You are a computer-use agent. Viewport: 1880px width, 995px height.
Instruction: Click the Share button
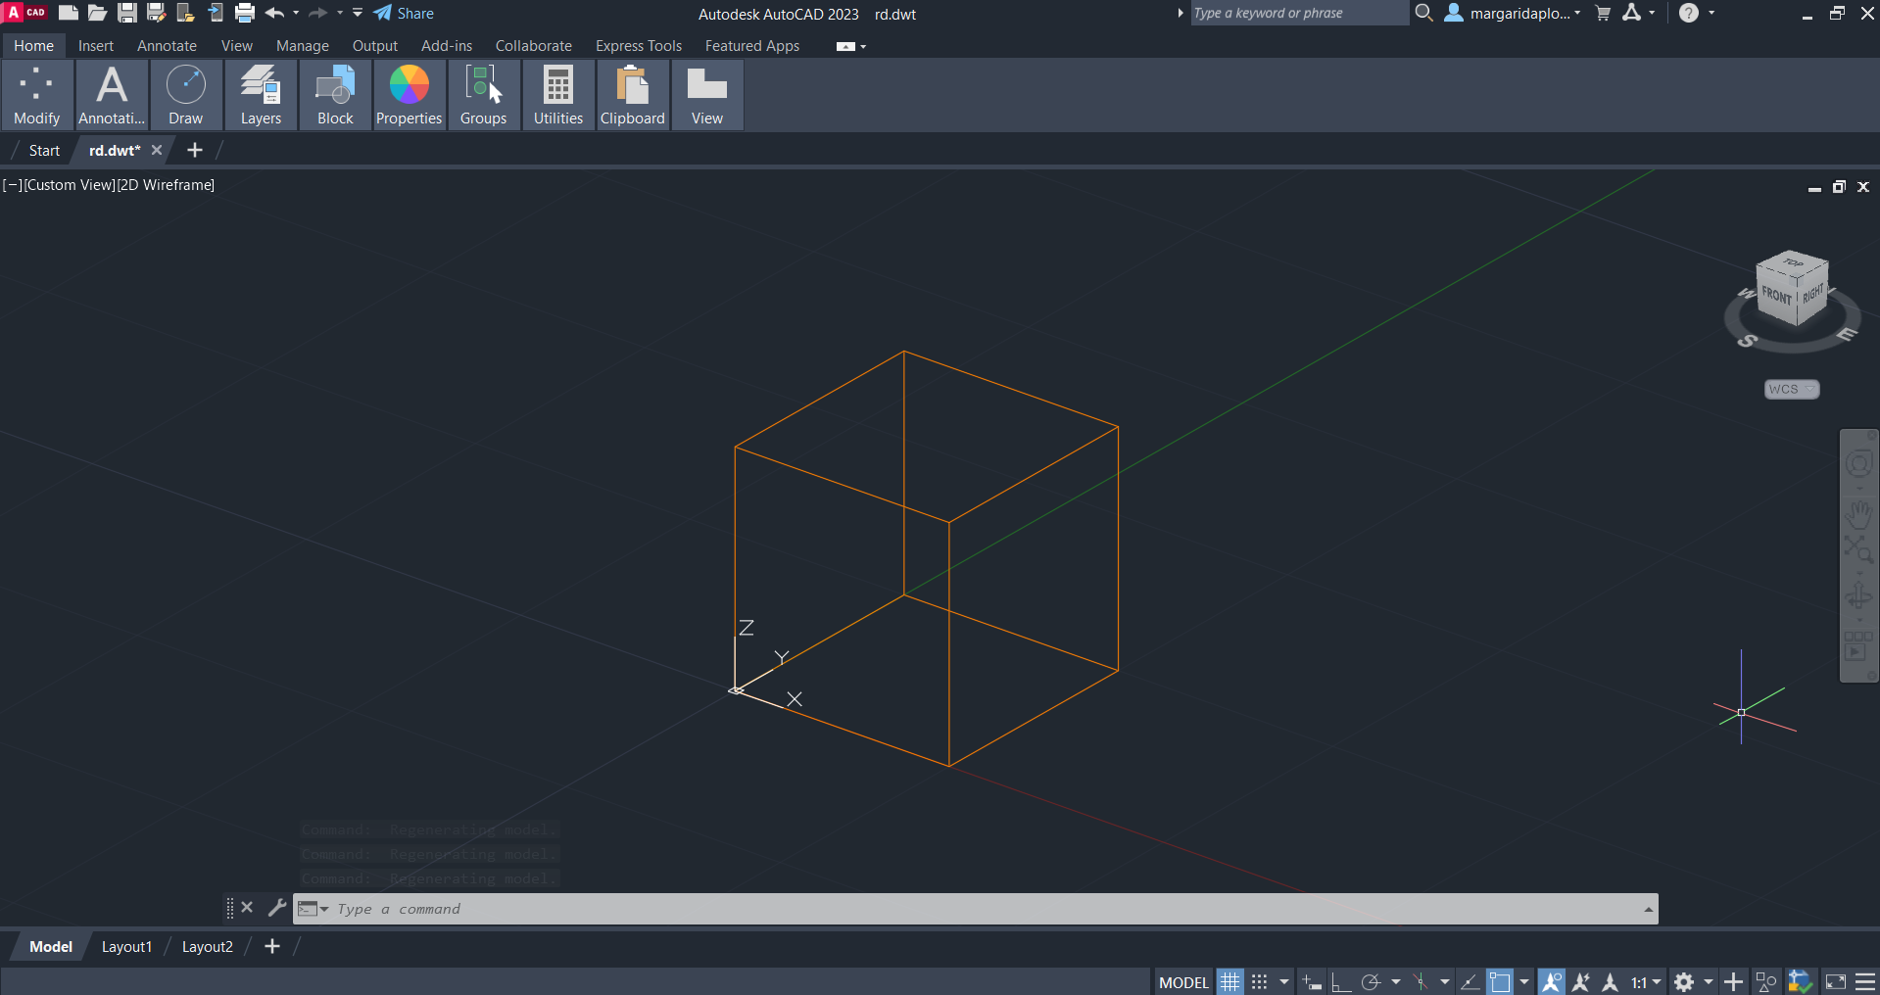click(404, 13)
